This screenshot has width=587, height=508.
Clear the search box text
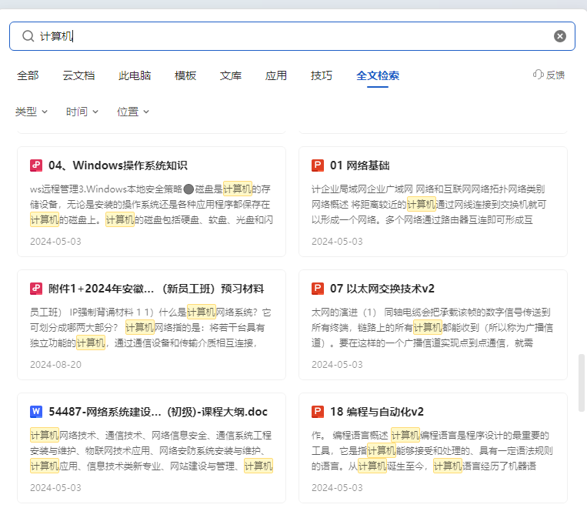(559, 36)
